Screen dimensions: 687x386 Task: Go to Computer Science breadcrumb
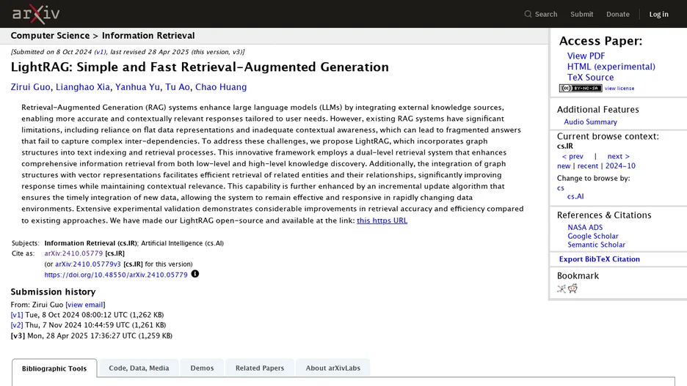50,36
